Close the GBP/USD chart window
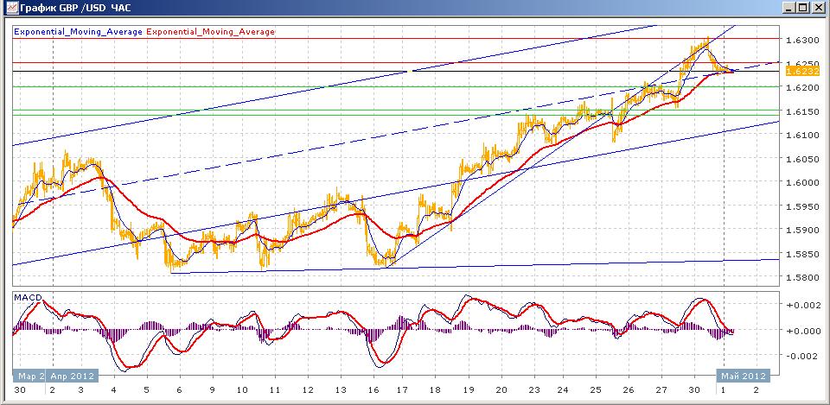The width and height of the screenshot is (830, 405). click(817, 8)
